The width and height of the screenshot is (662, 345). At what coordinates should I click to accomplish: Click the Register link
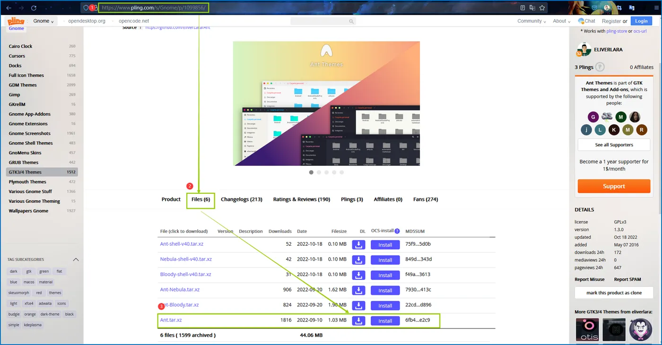click(x=611, y=21)
